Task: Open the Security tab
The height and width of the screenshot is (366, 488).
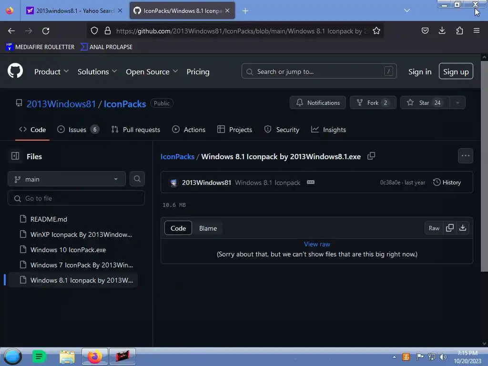Action: click(x=282, y=130)
